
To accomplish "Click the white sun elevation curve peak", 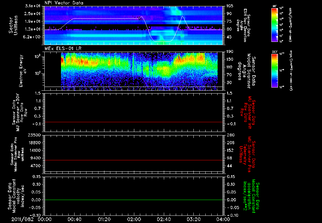I will coord(183,16).
